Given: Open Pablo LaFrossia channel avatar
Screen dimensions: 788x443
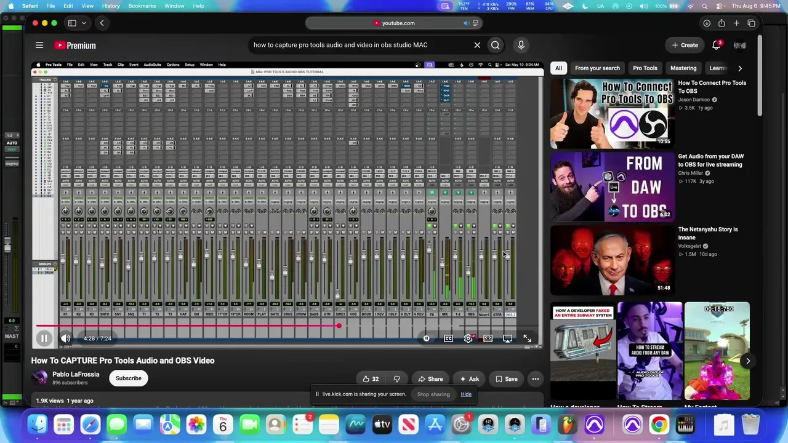Looking at the screenshot, I should [39, 378].
